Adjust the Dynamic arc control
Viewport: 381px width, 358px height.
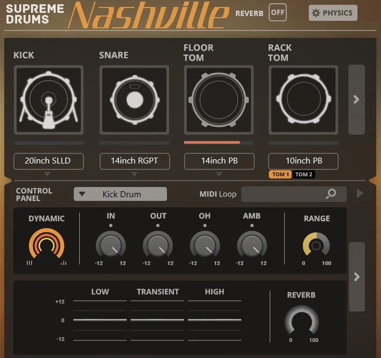[x=47, y=243]
